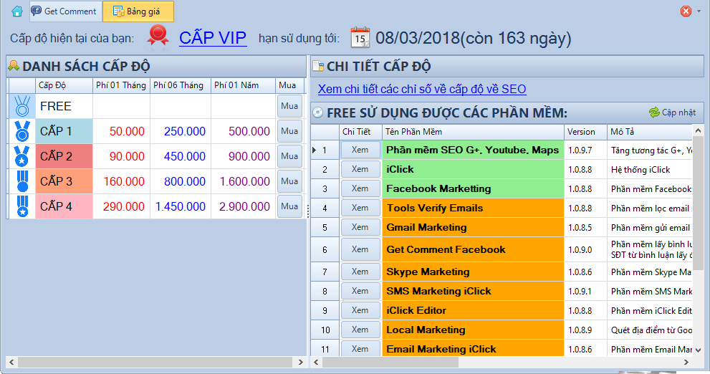Click the DANH SÁCH CẤP ĐỘ panel icon
Viewport: 710px width, 374px height.
[x=14, y=66]
